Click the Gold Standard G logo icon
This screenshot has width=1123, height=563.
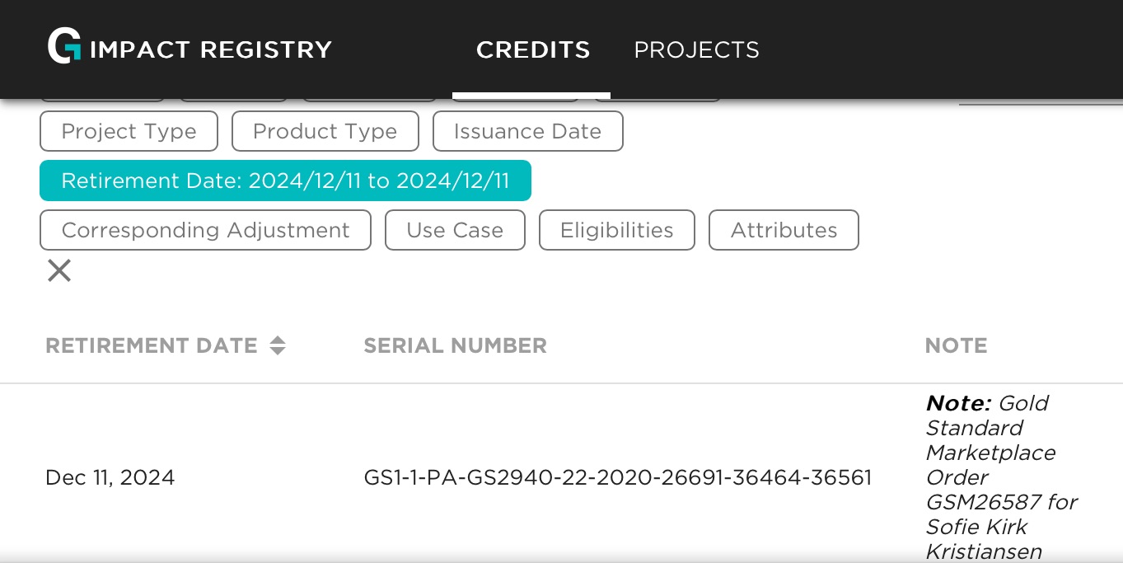[x=64, y=47]
